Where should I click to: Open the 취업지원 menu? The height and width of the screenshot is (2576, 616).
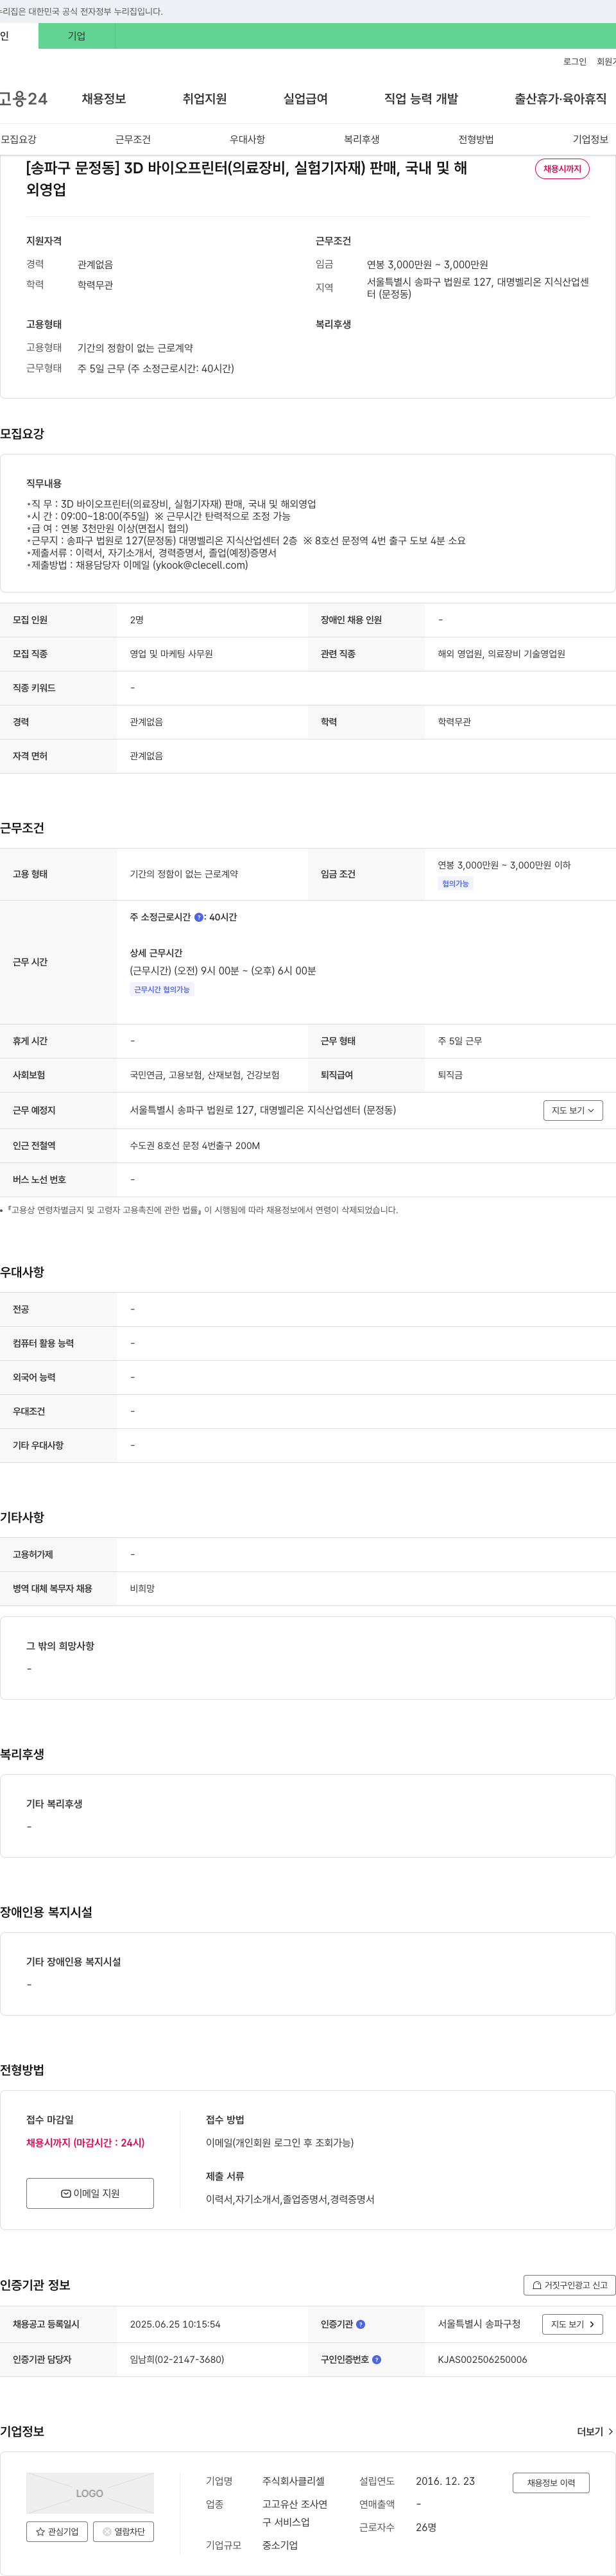coord(204,98)
